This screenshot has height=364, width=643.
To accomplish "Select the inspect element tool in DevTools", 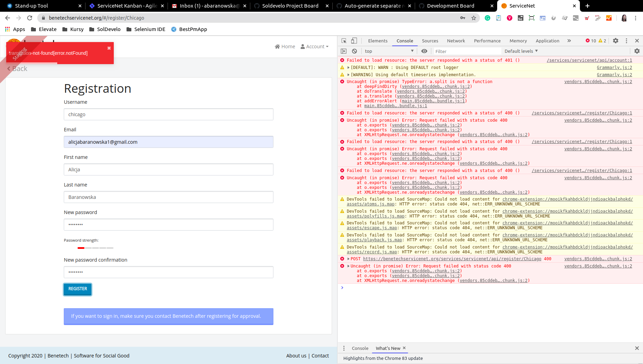I will [x=343, y=40].
